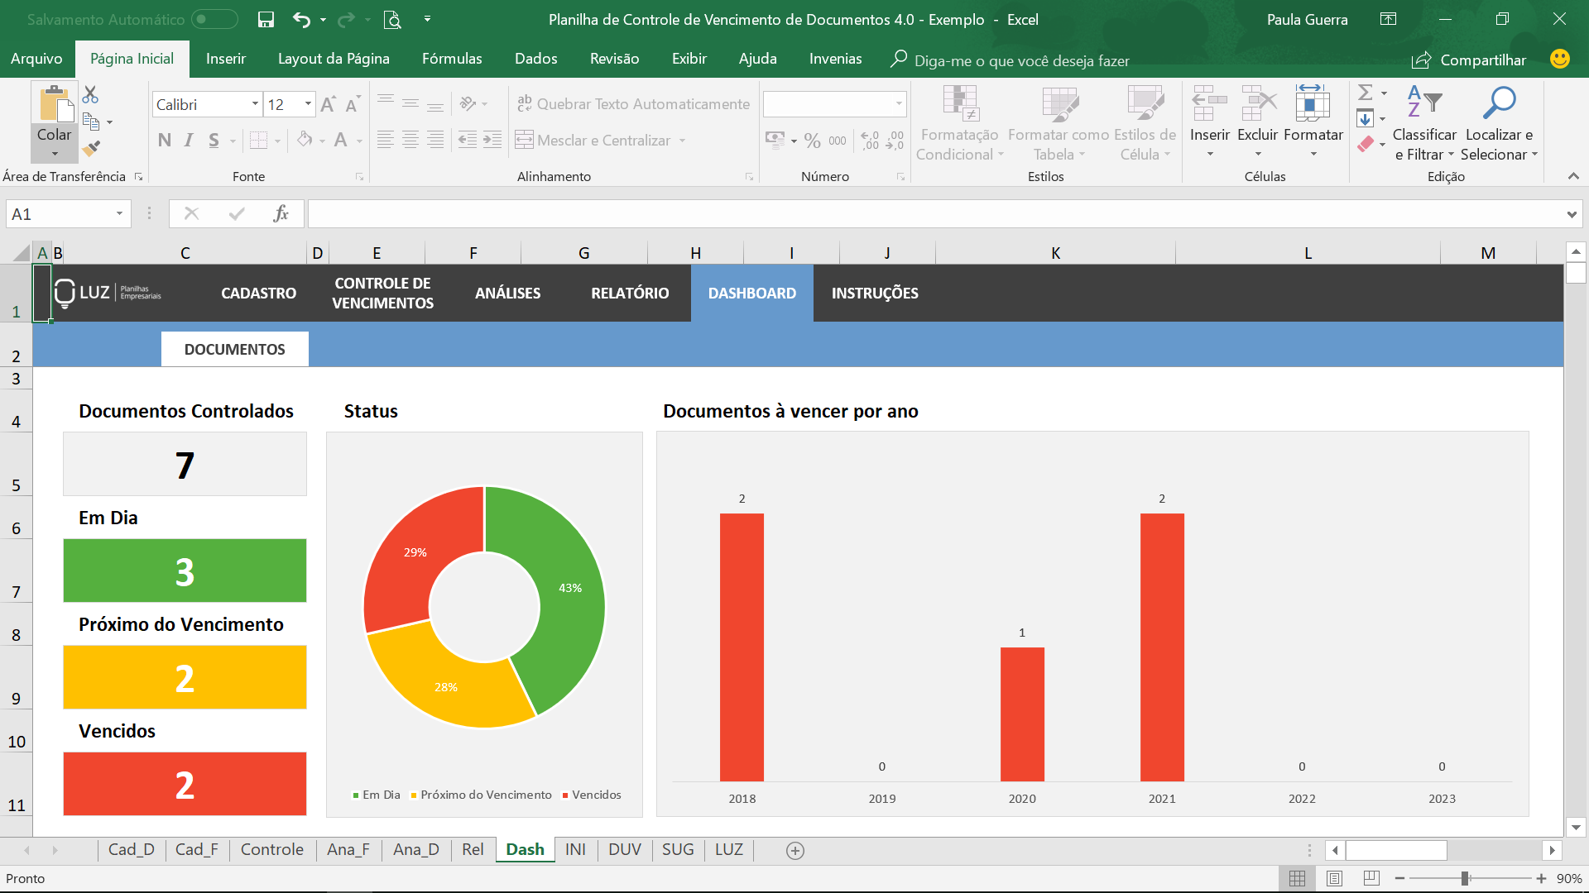Toggle Salvamento Automático switch
The width and height of the screenshot is (1589, 893).
coord(214,19)
